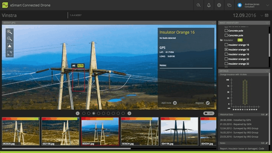Screen dimensions: 272x153
Task: Check first Insulator orange 16 checkbox
Action: coord(226,45)
